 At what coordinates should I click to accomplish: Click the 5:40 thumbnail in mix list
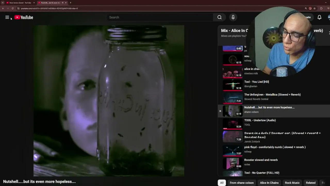click(x=233, y=48)
